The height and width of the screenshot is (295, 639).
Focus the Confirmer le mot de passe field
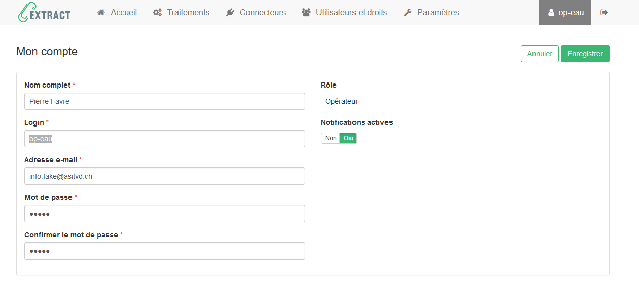[x=164, y=251]
